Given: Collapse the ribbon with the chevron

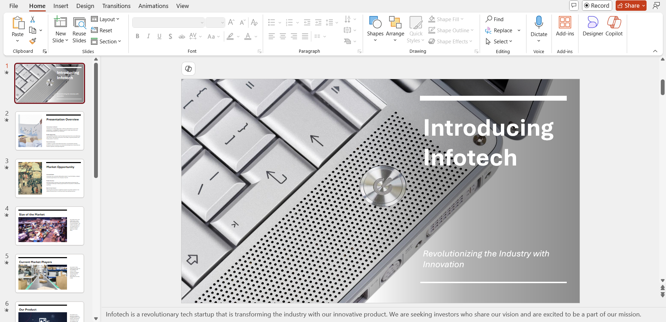Looking at the screenshot, I should [655, 51].
